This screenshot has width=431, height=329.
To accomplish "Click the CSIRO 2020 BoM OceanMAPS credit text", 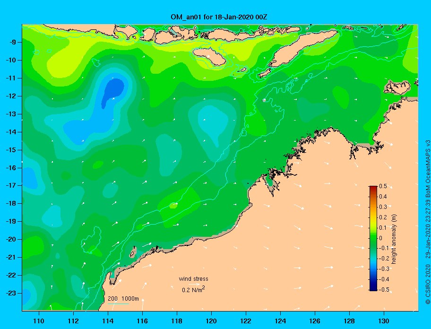I will (x=428, y=222).
